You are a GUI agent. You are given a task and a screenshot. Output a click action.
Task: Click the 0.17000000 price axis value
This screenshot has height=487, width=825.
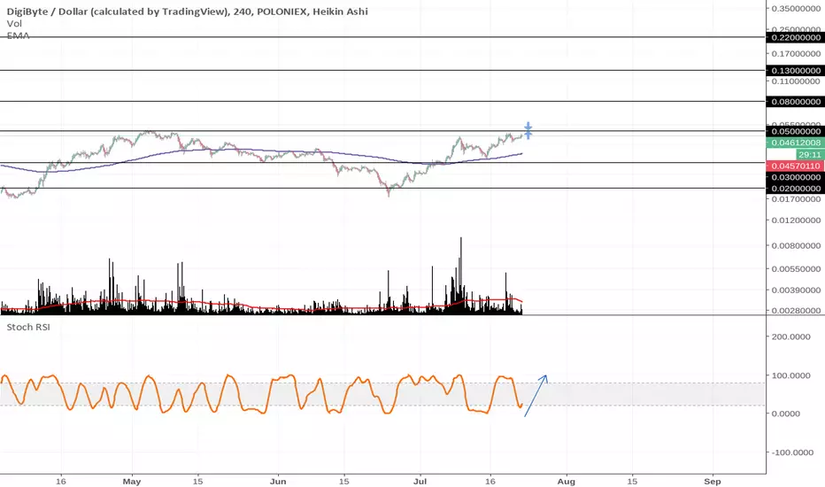point(796,53)
